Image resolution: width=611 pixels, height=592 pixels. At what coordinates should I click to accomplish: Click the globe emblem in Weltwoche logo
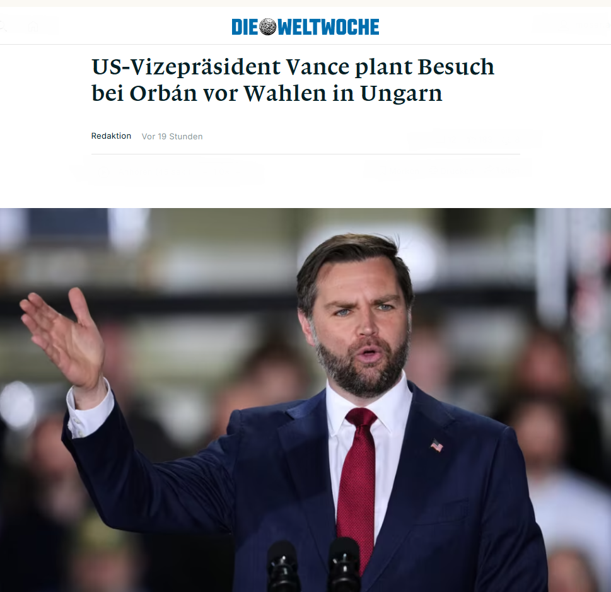[268, 27]
